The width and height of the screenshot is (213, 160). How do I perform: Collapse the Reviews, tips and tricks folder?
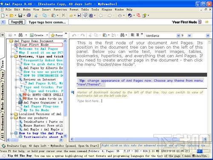point(12,56)
